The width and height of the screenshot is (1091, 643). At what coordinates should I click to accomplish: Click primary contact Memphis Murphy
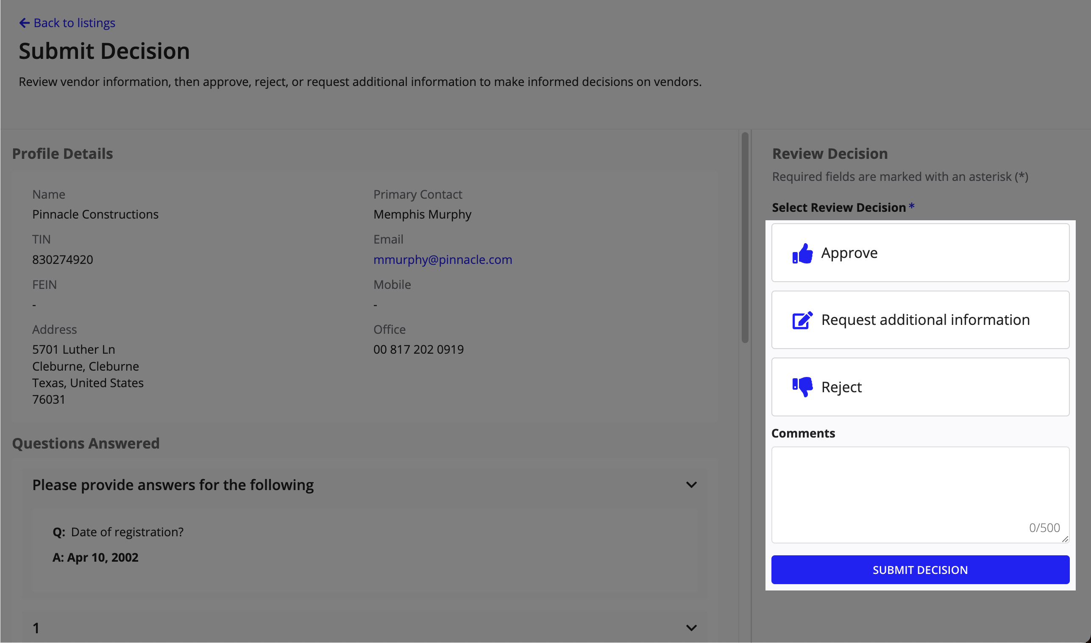click(x=422, y=214)
